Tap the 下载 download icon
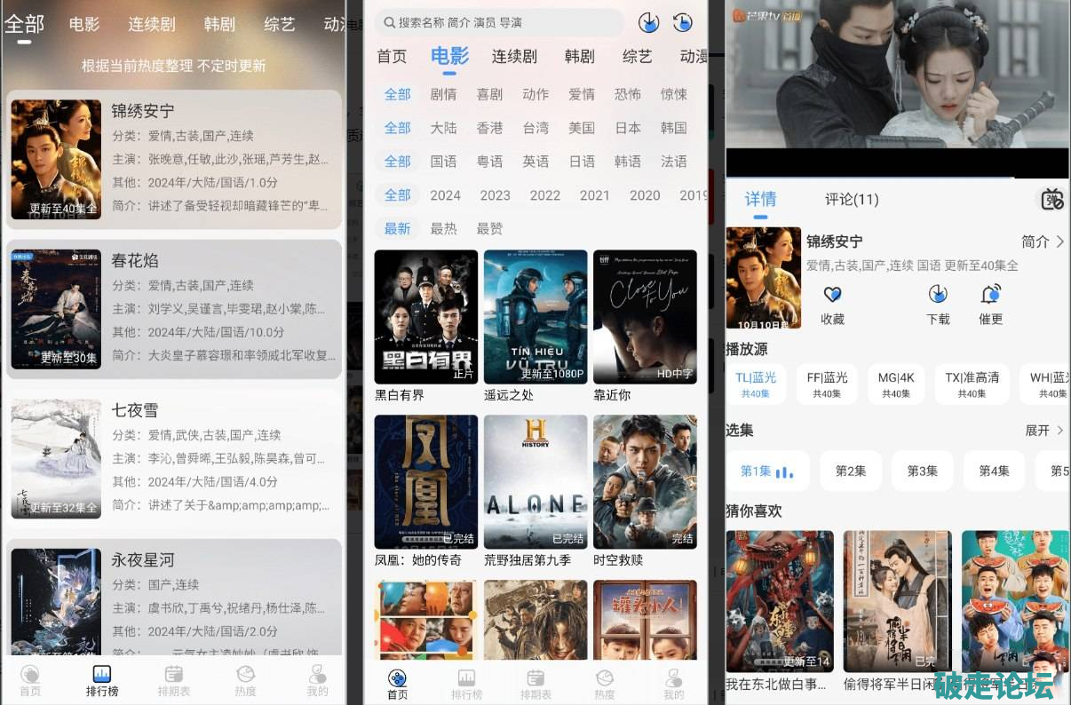The width and height of the screenshot is (1071, 705). 938,295
